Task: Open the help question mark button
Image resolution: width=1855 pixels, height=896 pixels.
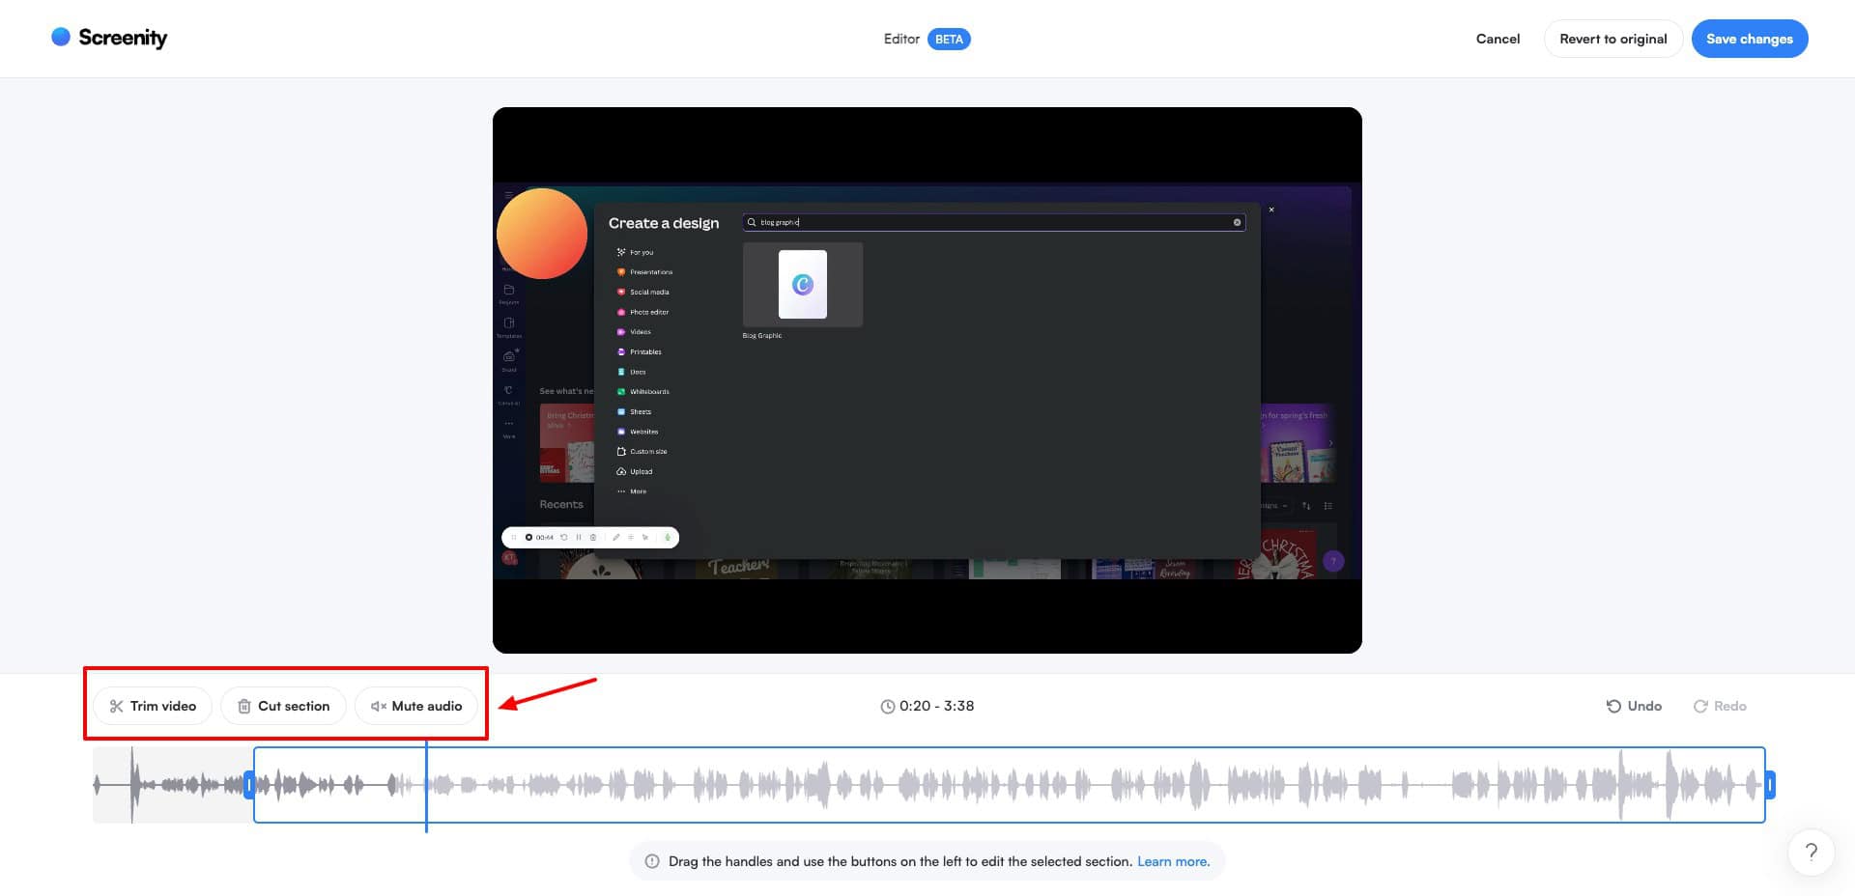Action: pos(1811,852)
